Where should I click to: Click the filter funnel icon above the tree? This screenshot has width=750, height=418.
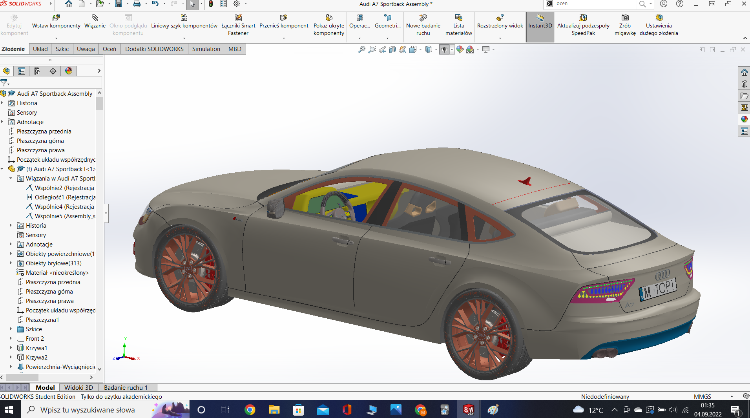pyautogui.click(x=4, y=83)
